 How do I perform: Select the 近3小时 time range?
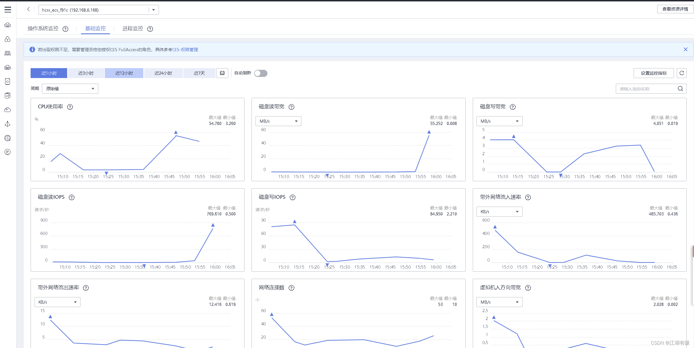click(x=86, y=73)
